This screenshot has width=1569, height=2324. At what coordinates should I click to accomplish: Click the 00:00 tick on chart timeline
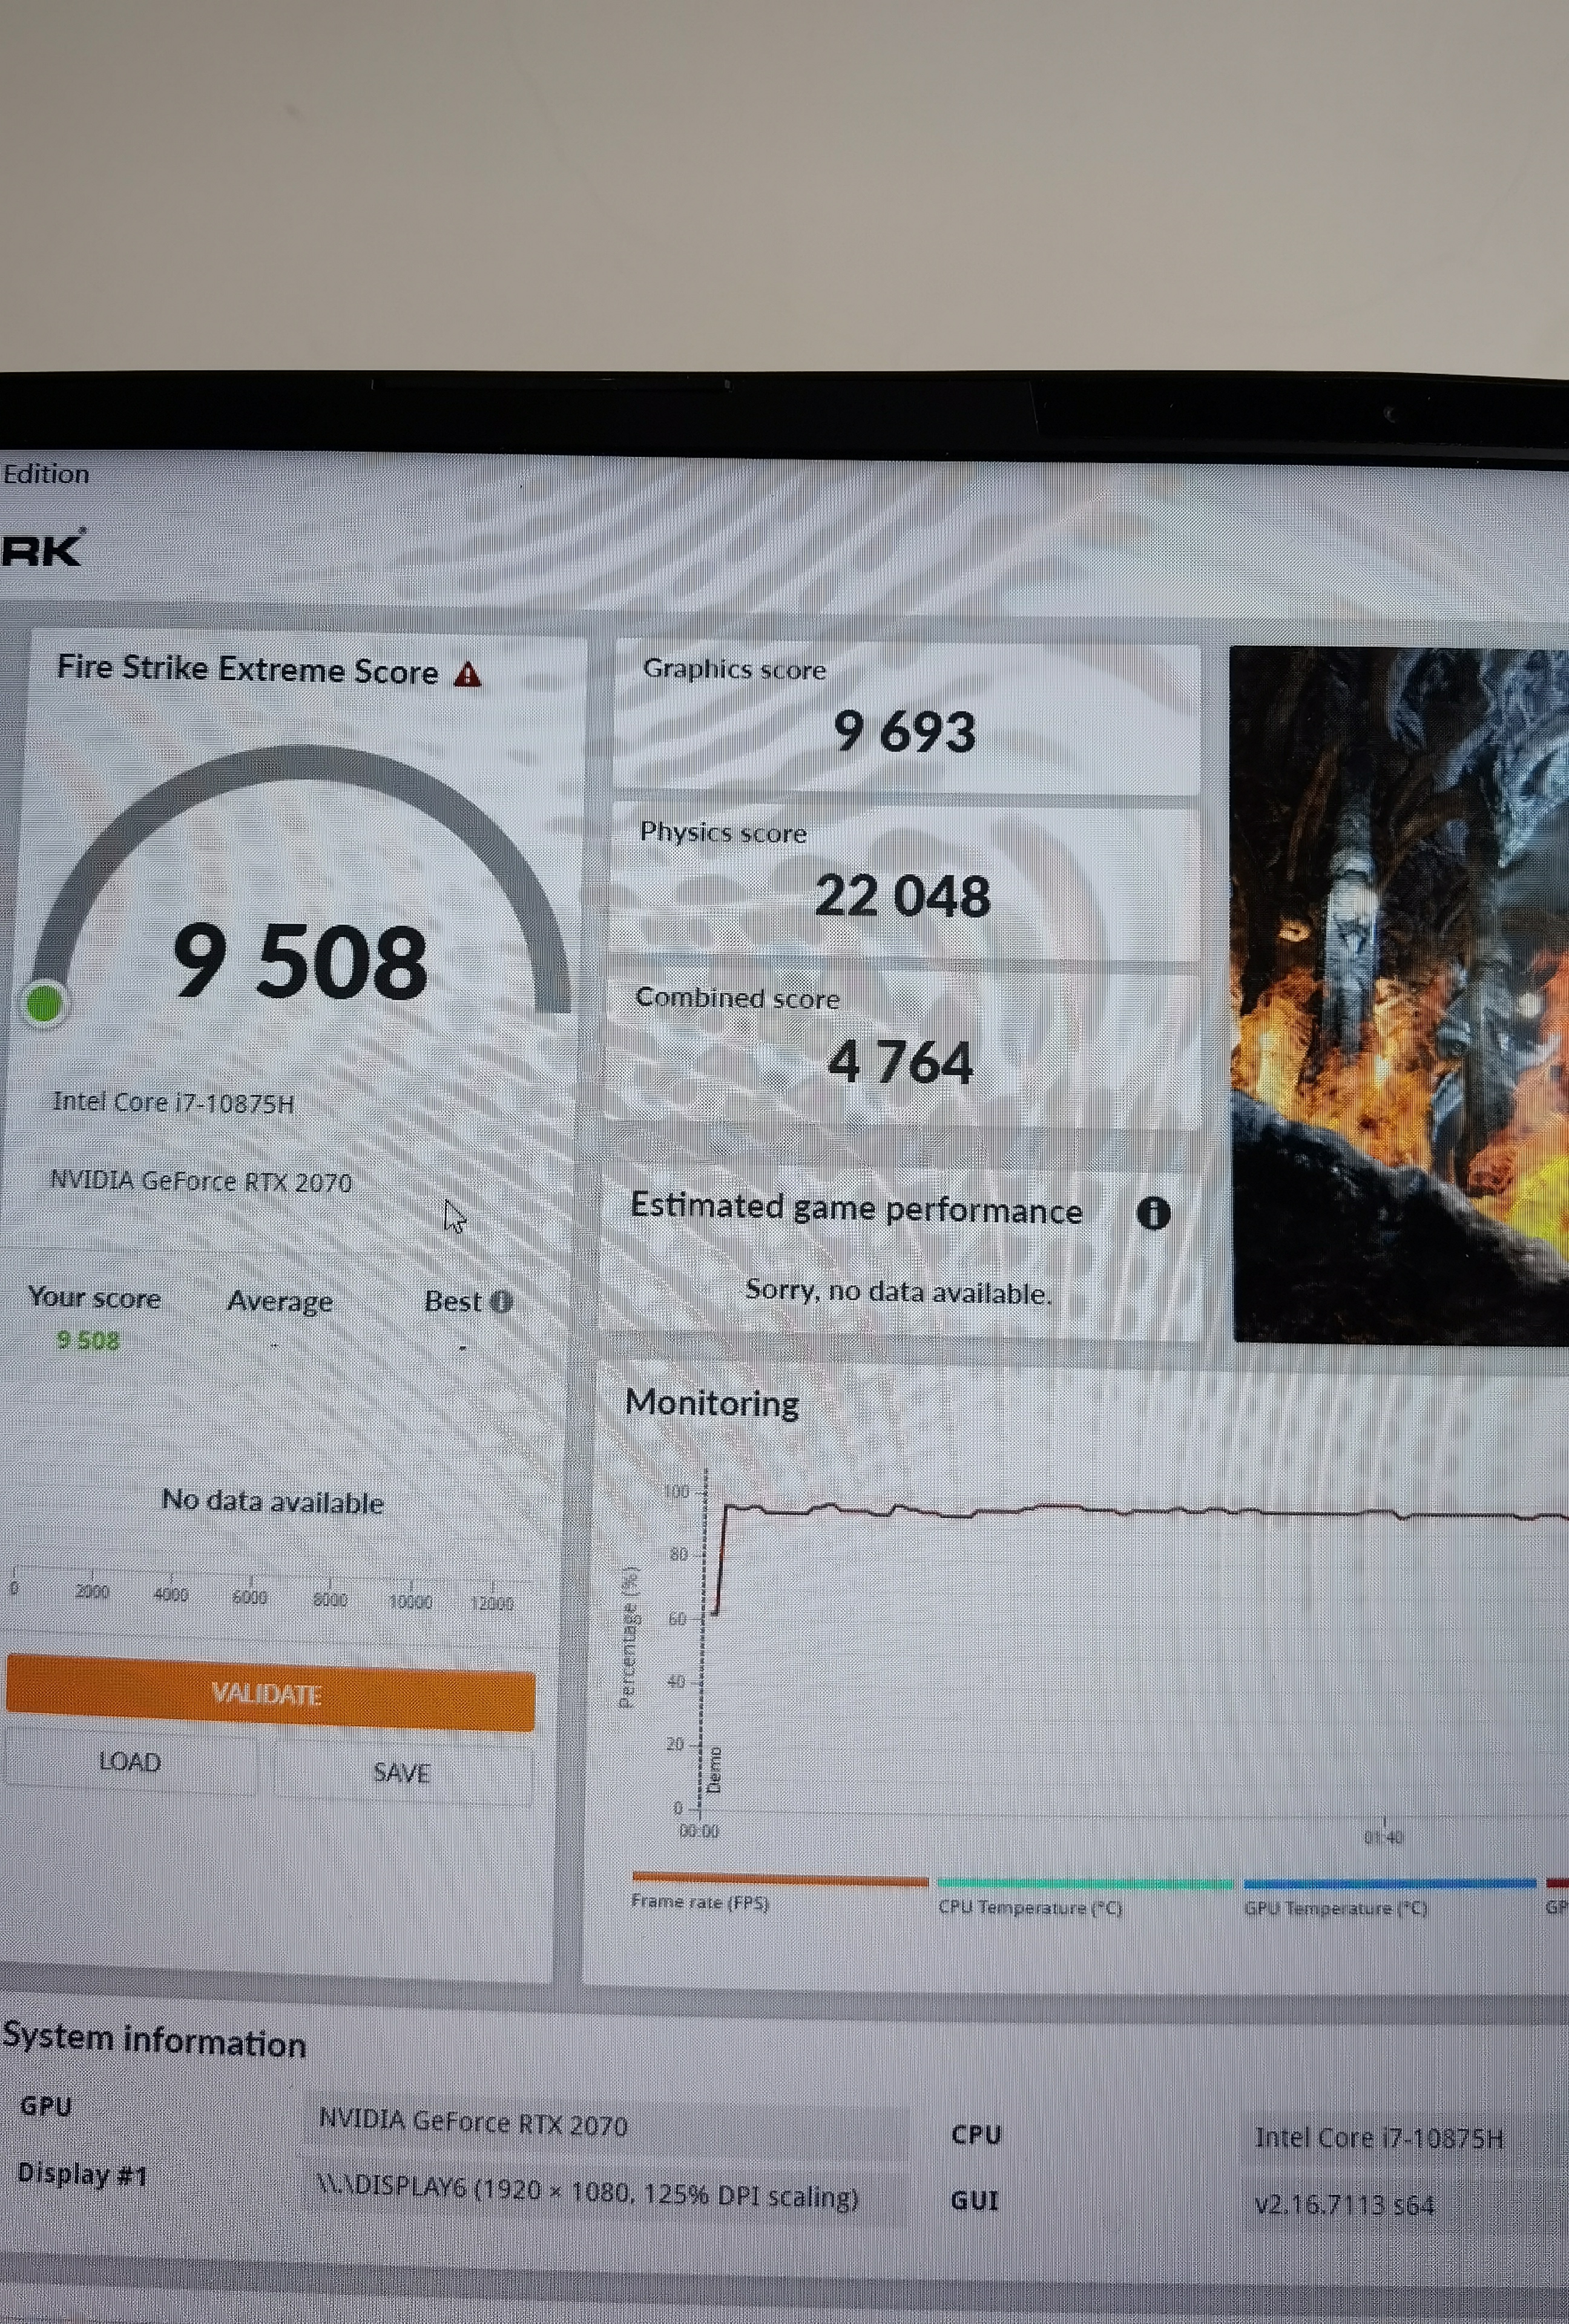pyautogui.click(x=699, y=1831)
